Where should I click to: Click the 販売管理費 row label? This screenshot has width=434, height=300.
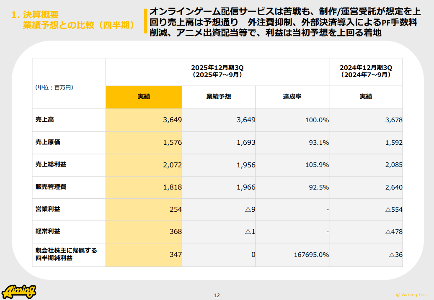click(51, 187)
